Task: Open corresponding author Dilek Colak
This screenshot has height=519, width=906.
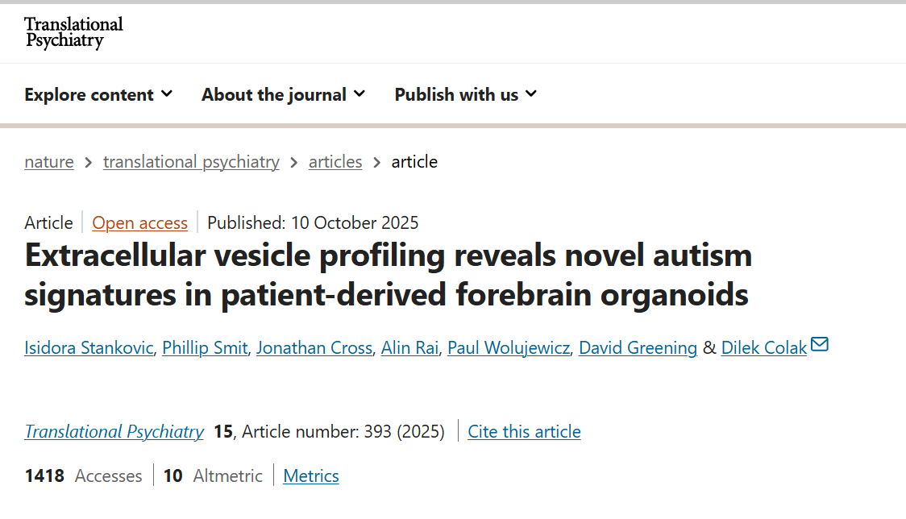Action: [763, 348]
